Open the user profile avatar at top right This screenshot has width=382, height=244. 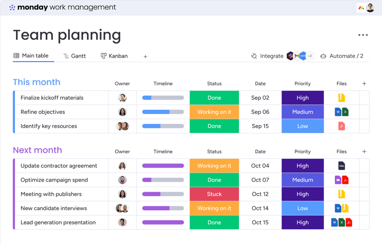pyautogui.click(x=370, y=7)
